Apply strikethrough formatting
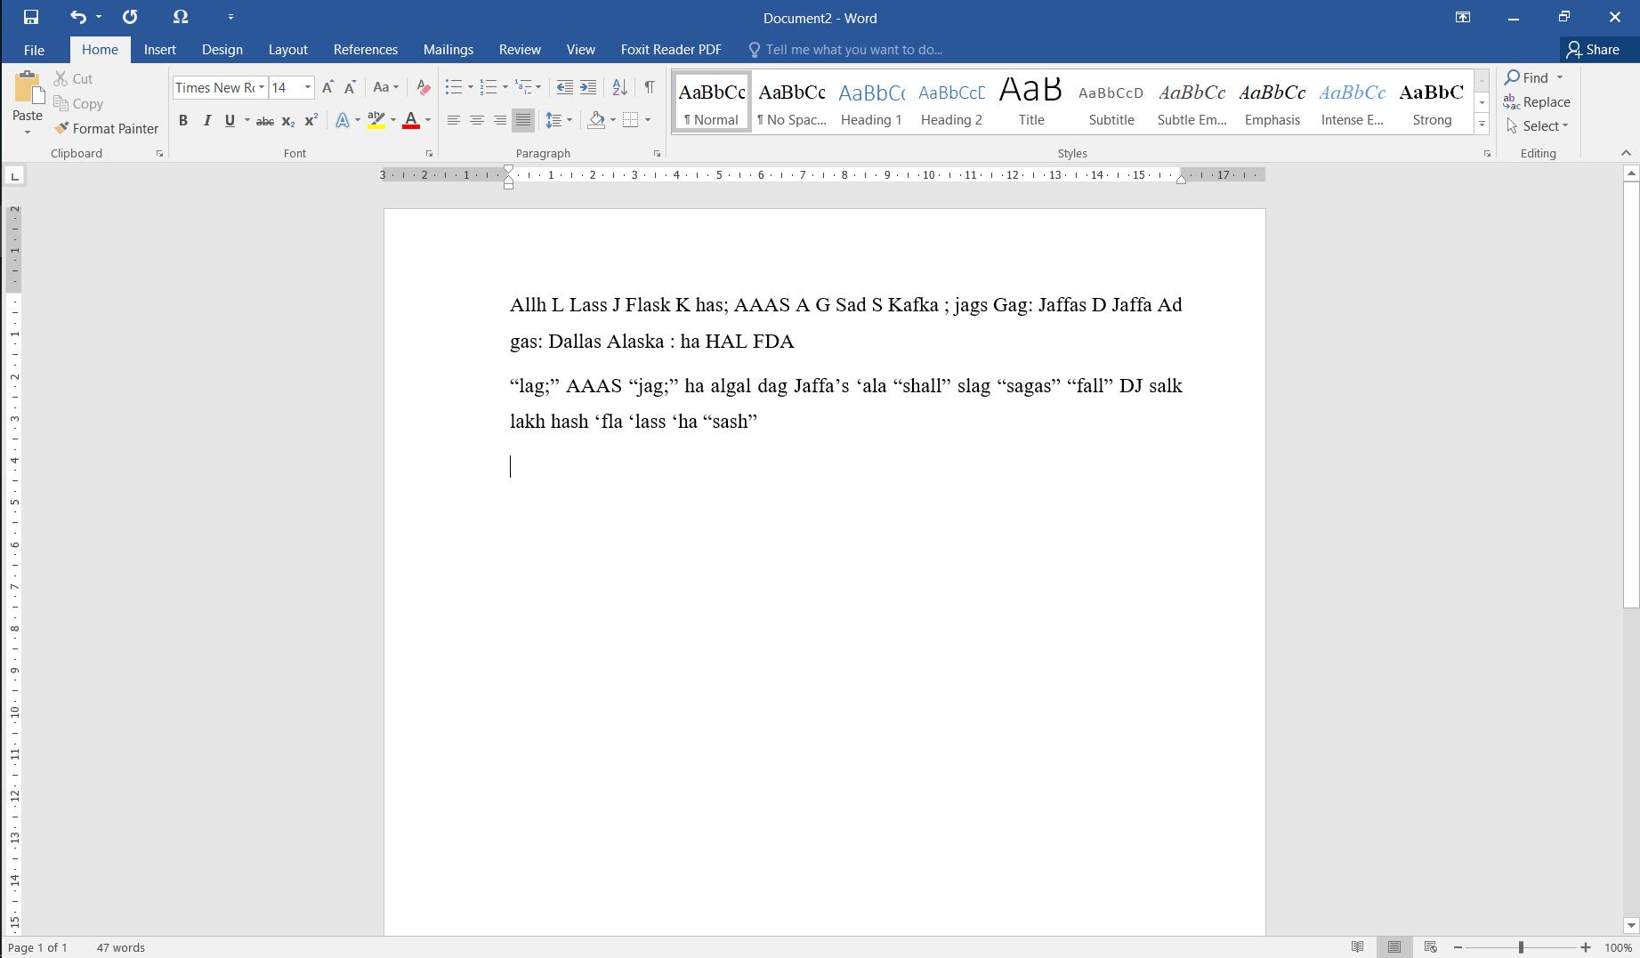 pos(264,120)
